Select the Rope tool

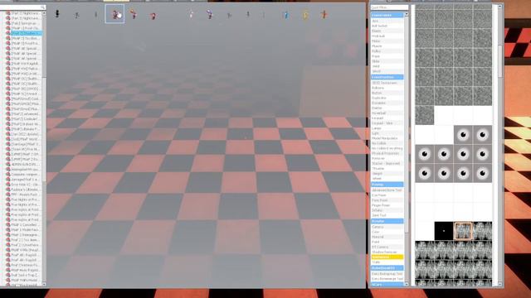(x=387, y=56)
